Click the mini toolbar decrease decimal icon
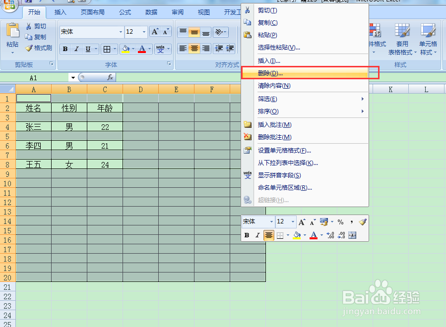 point(341,235)
